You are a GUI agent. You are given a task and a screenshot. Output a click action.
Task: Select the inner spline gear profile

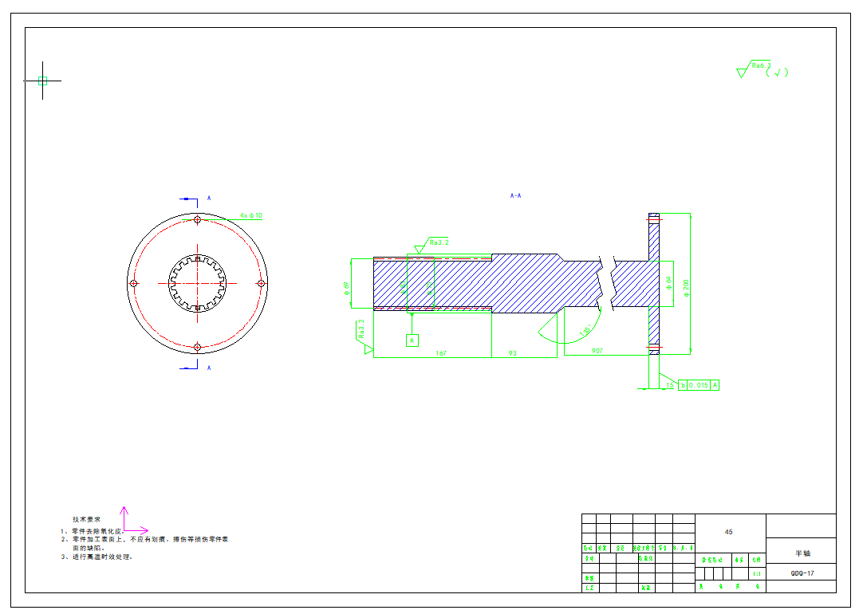pyautogui.click(x=197, y=283)
